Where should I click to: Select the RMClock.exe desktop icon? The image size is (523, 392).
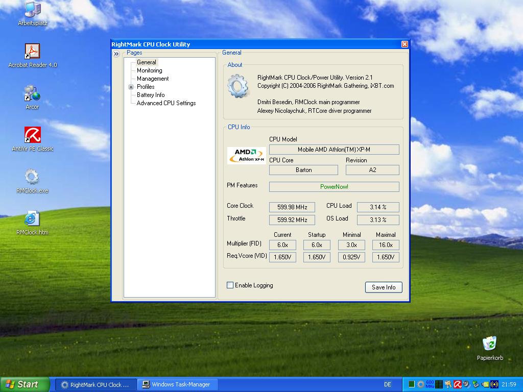[32, 177]
